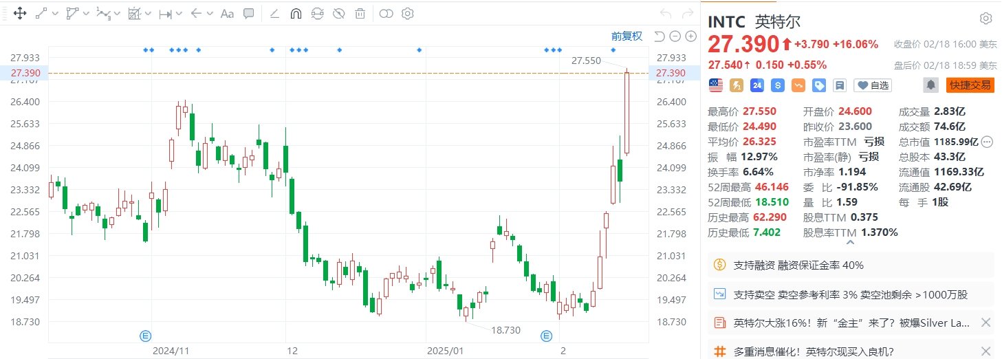This screenshot has height=359, width=1002.
Task: Open the 前复权 adjustment menu
Action: [627, 36]
